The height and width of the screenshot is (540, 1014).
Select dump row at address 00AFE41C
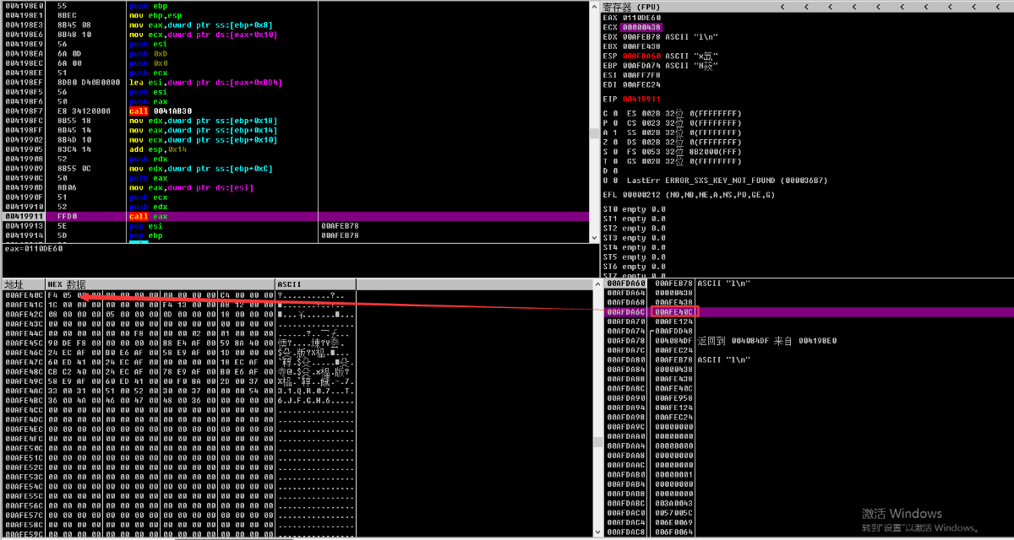(296, 305)
